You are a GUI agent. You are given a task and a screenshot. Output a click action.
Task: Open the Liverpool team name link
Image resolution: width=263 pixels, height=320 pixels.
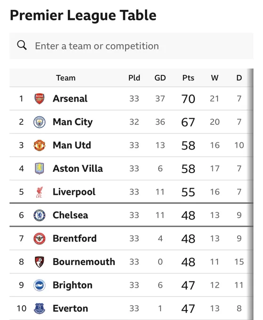(x=74, y=192)
